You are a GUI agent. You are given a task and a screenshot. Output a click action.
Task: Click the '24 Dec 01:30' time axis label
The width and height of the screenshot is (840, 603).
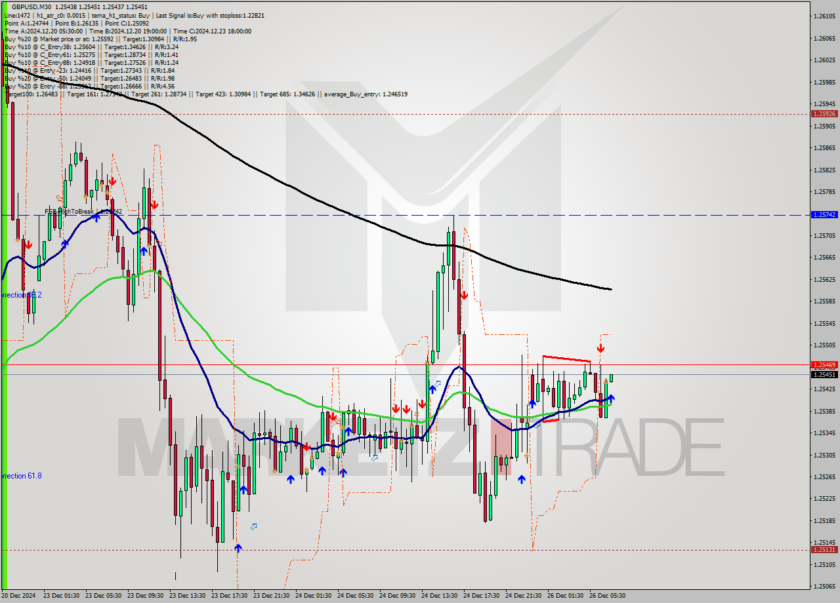pos(312,596)
